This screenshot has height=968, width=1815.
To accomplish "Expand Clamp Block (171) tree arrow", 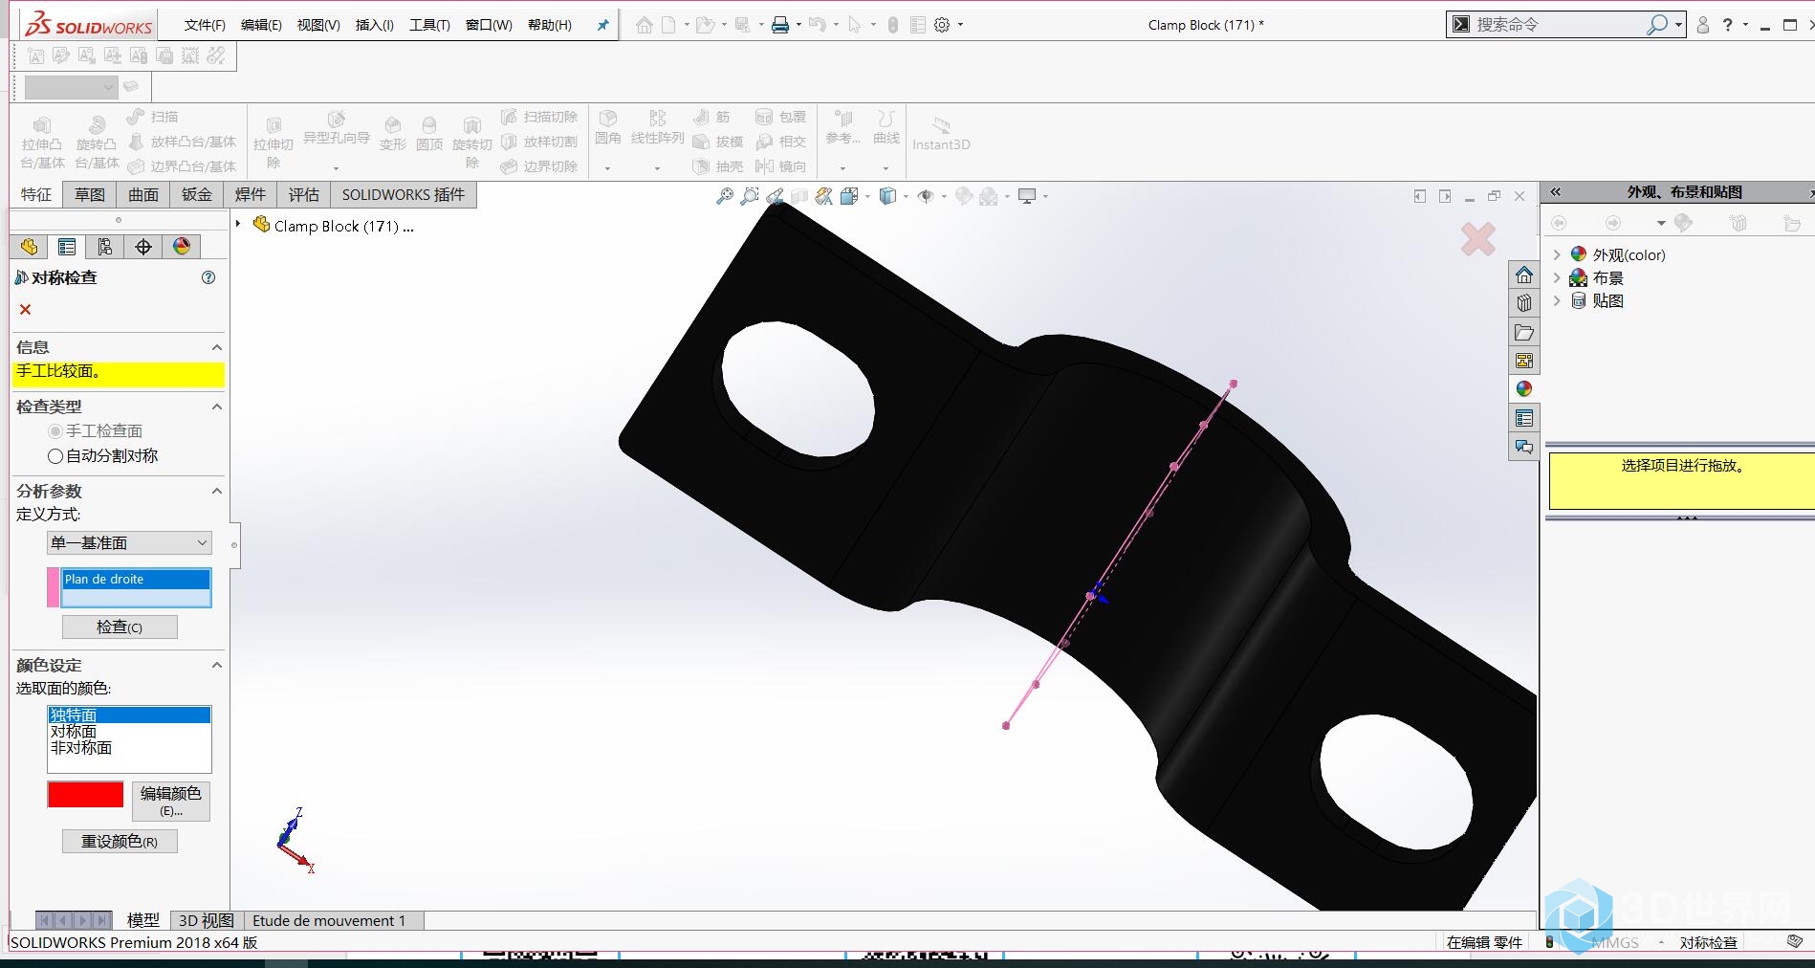I will 238,224.
